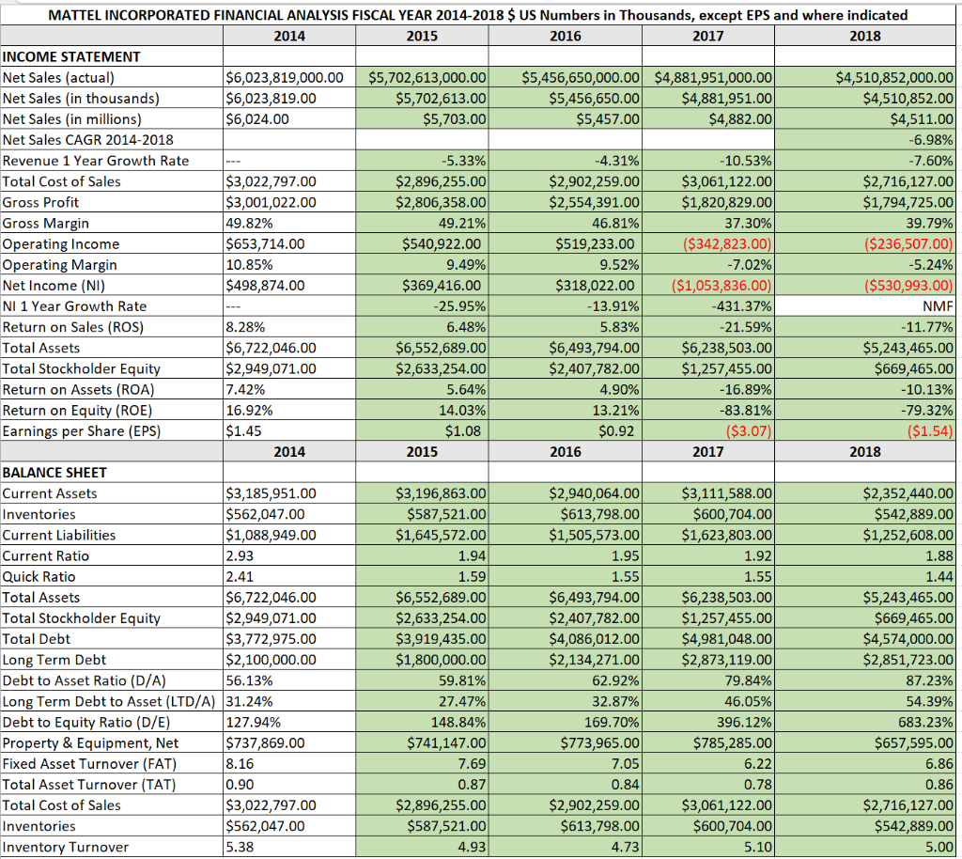
Task: Select the red value ($342,823.00)
Action: click(727, 244)
